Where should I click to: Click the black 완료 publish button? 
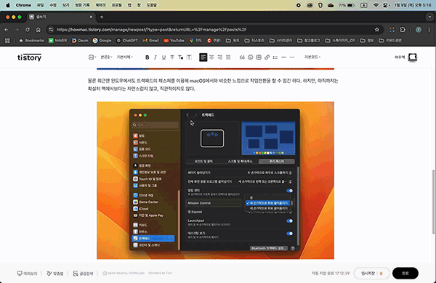405,274
